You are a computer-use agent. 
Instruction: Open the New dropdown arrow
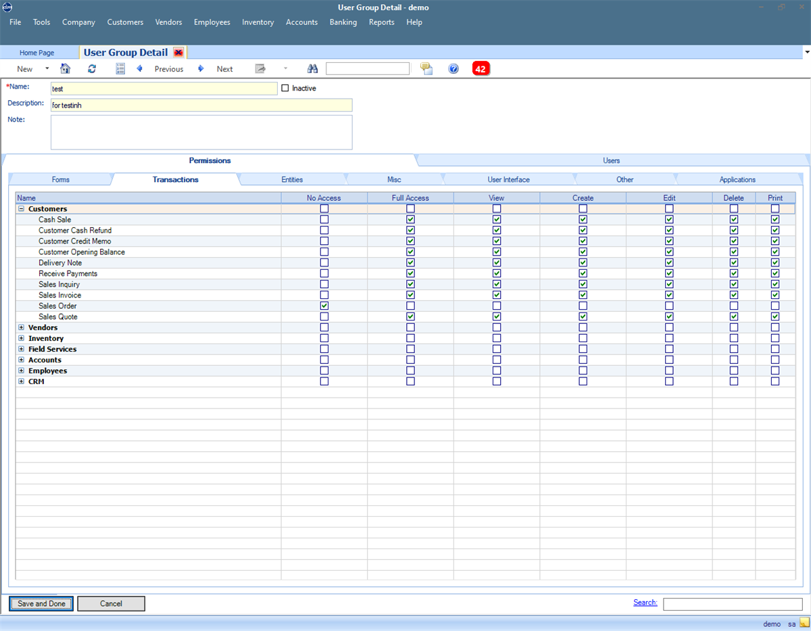[47, 68]
